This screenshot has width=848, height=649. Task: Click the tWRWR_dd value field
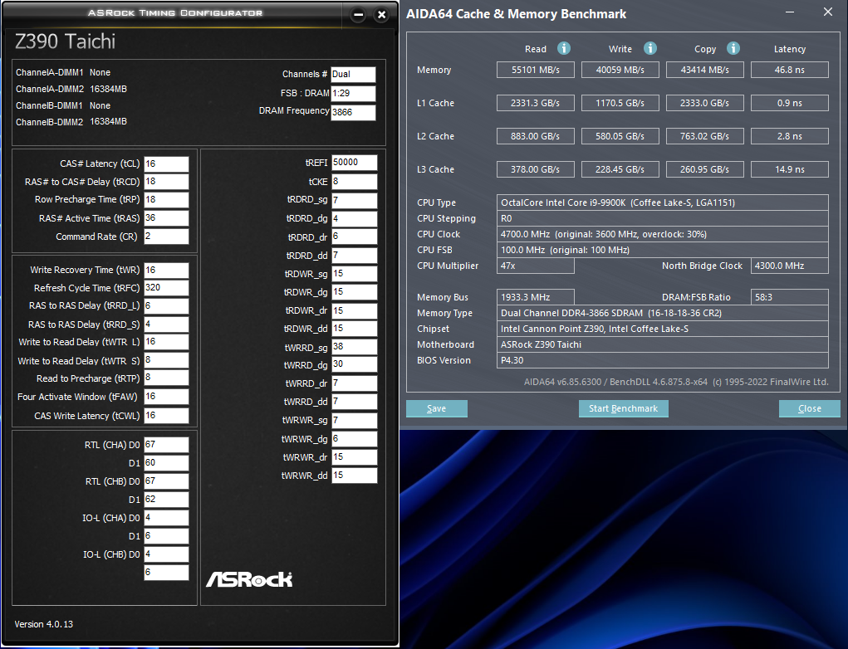pos(355,476)
